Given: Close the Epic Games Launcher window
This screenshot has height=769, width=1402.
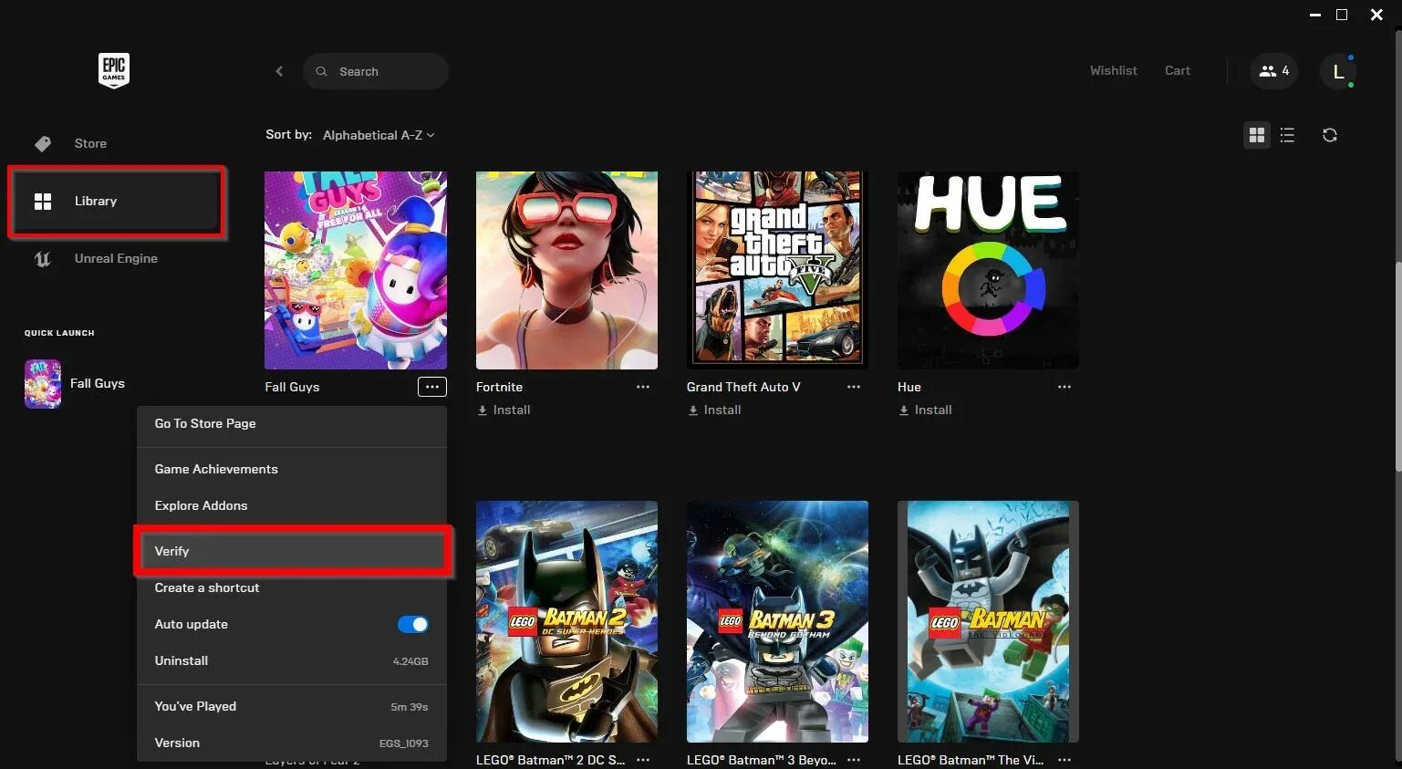Looking at the screenshot, I should pyautogui.click(x=1377, y=15).
